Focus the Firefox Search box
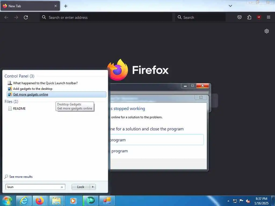 tap(200, 17)
